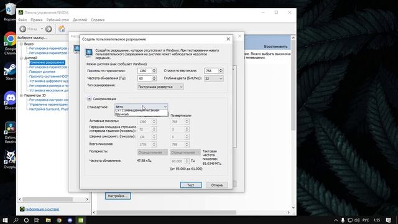Open Task View on the taskbar

37,220
